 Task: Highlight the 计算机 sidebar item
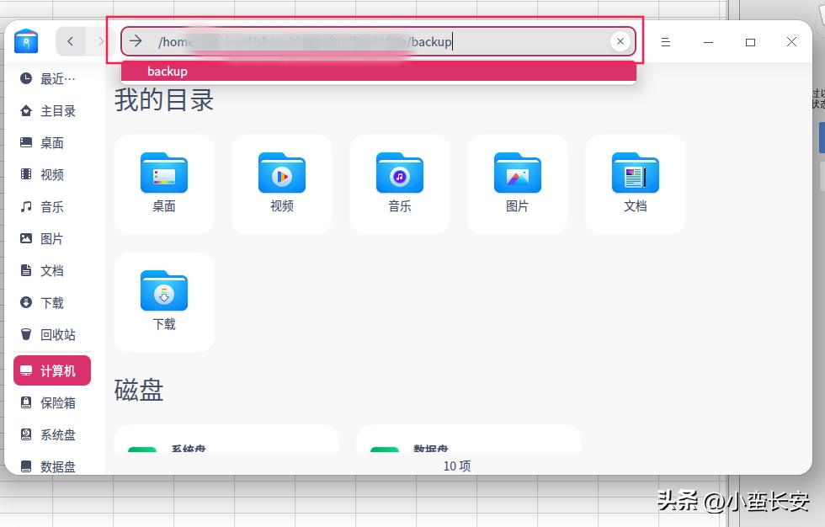click(x=52, y=370)
